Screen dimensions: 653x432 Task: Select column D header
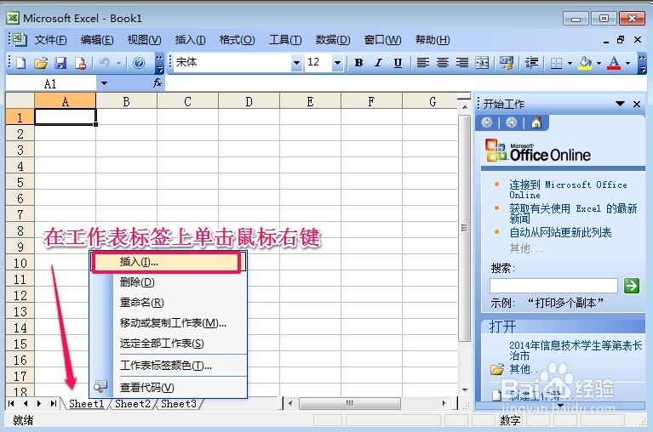pos(249,101)
